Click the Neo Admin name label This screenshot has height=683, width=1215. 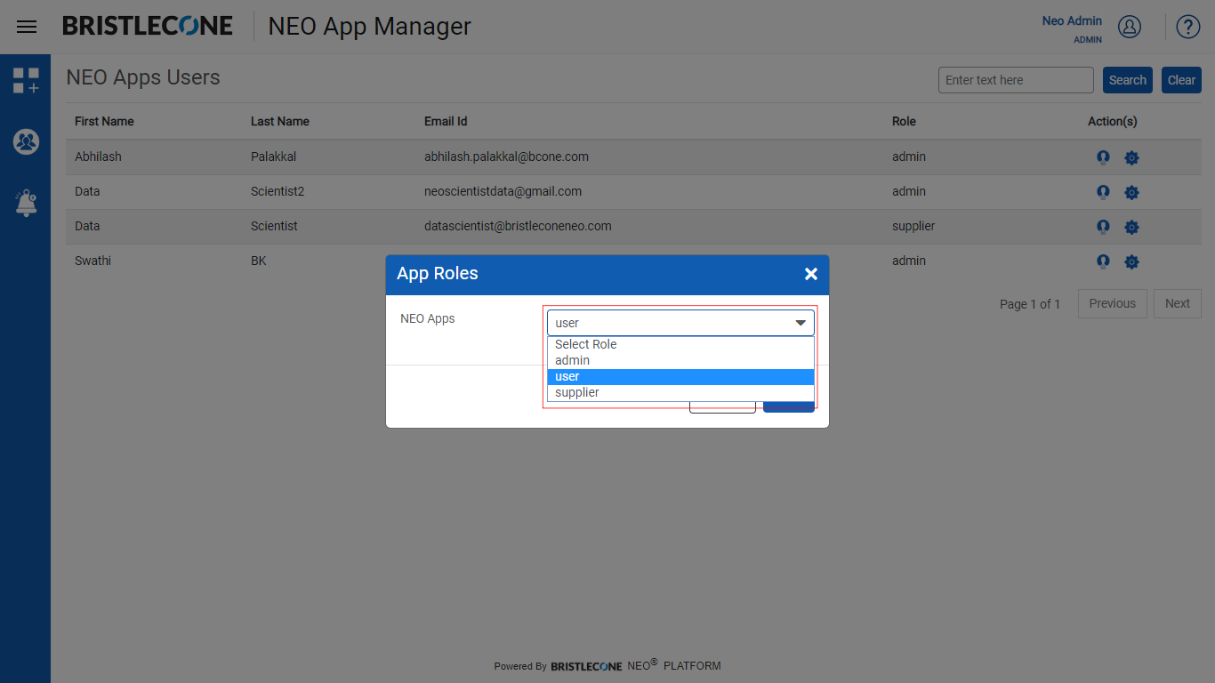pos(1072,20)
